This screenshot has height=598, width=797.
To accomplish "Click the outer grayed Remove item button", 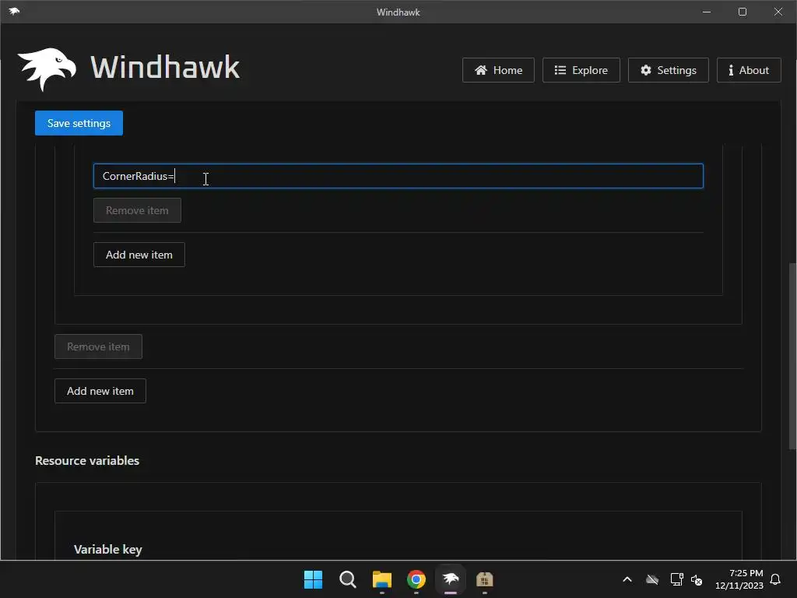I will [98, 346].
